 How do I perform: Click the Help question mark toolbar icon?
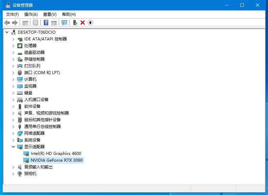[x=46, y=23]
